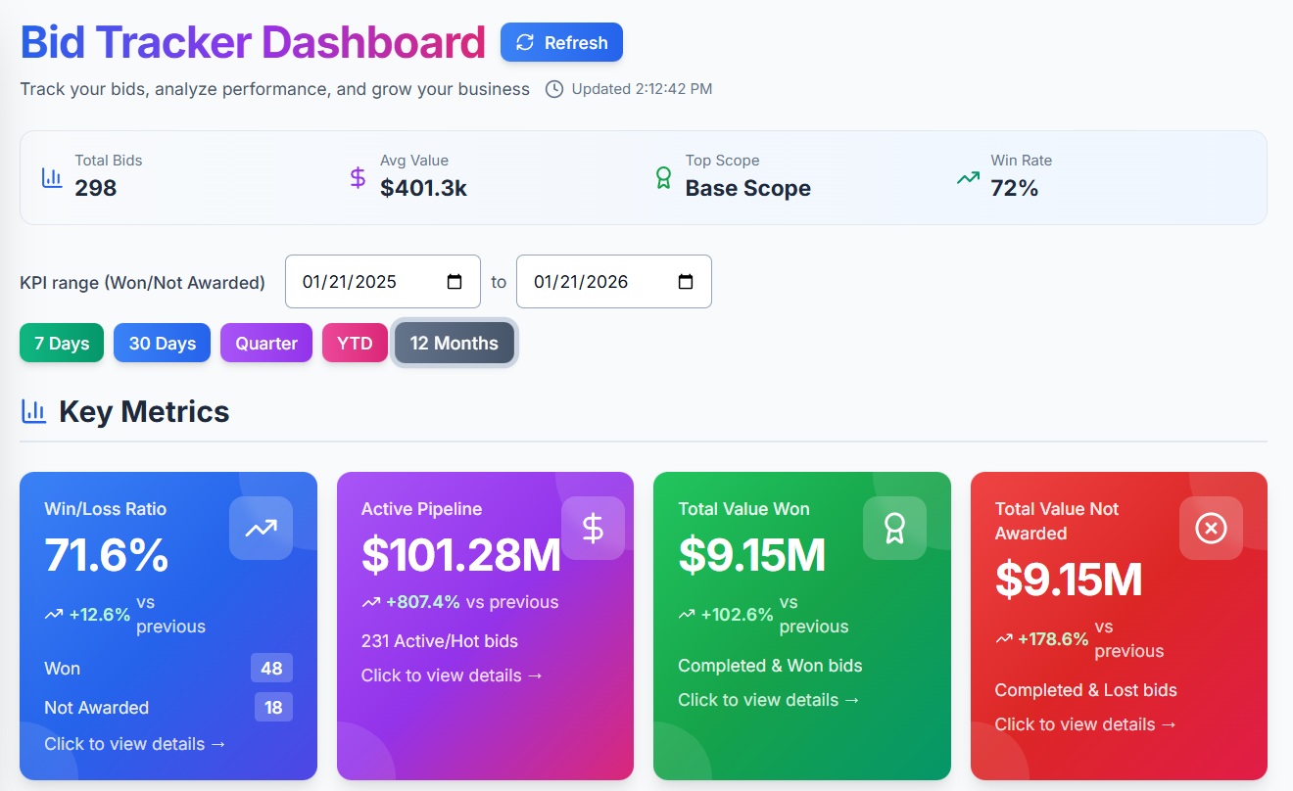Open the start date calendar picker

pyautogui.click(x=455, y=282)
